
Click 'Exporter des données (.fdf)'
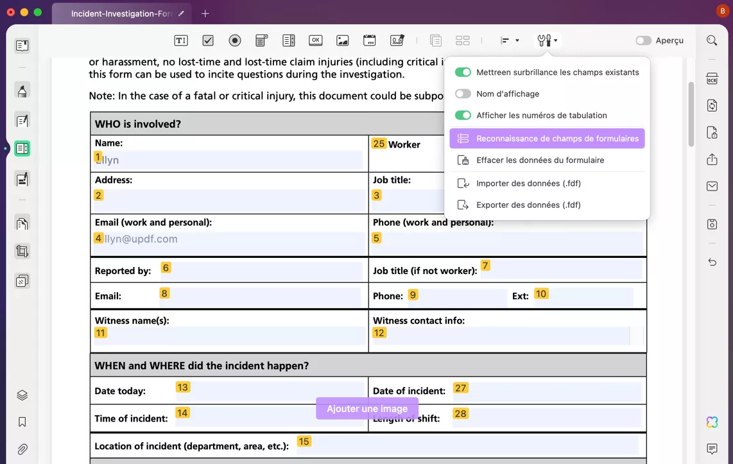(528, 205)
